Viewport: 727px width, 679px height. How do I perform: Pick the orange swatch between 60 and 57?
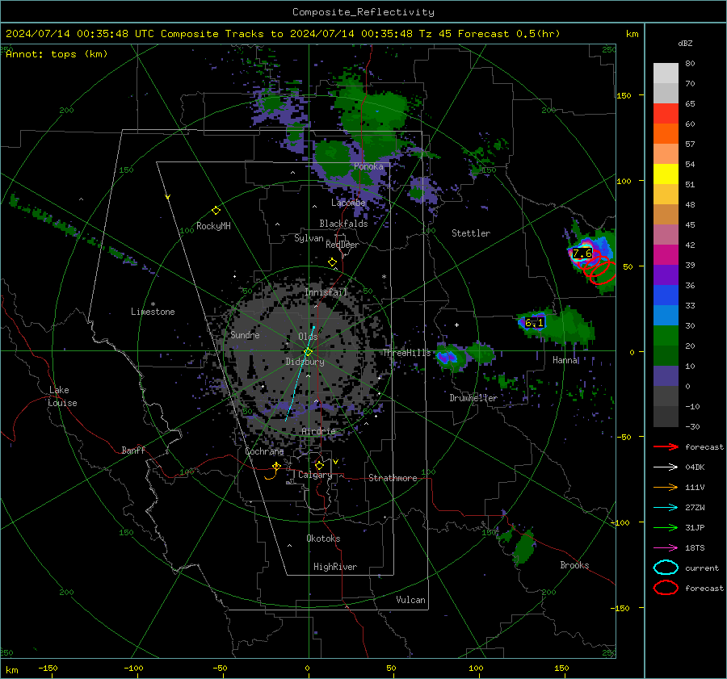click(x=666, y=134)
